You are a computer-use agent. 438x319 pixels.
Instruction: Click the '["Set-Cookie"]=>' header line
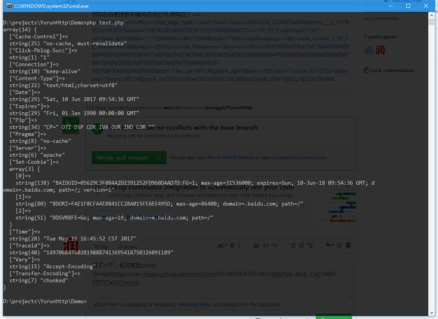(x=34, y=162)
